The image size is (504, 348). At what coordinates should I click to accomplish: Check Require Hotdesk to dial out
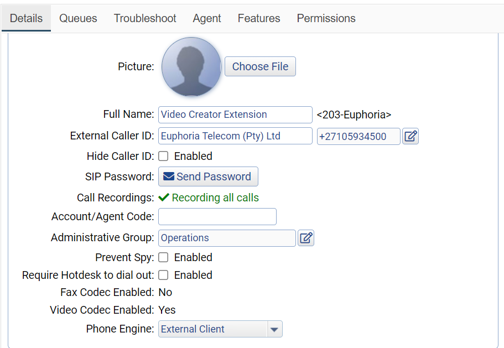164,275
